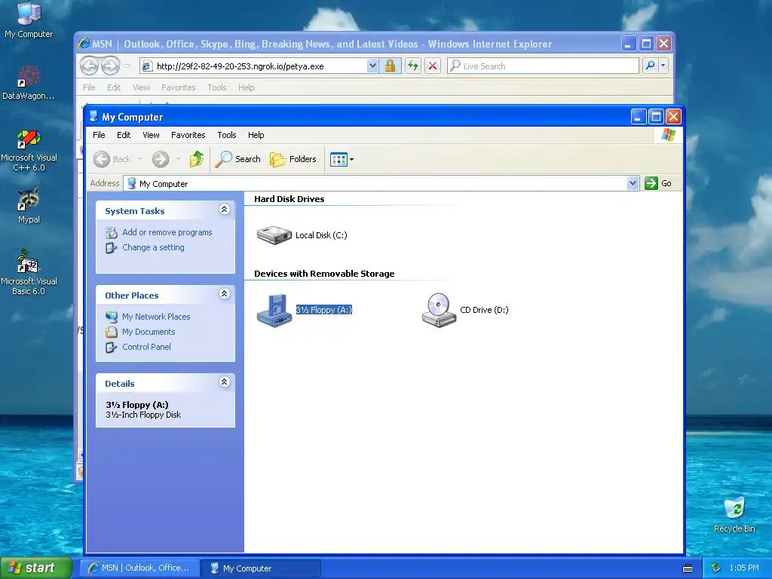Select Mypal browser desktop icon
772x579 pixels.
click(x=29, y=207)
